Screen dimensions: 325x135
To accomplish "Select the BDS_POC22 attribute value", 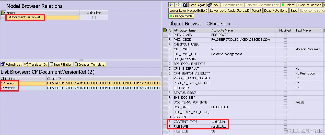I will click(219, 35).
